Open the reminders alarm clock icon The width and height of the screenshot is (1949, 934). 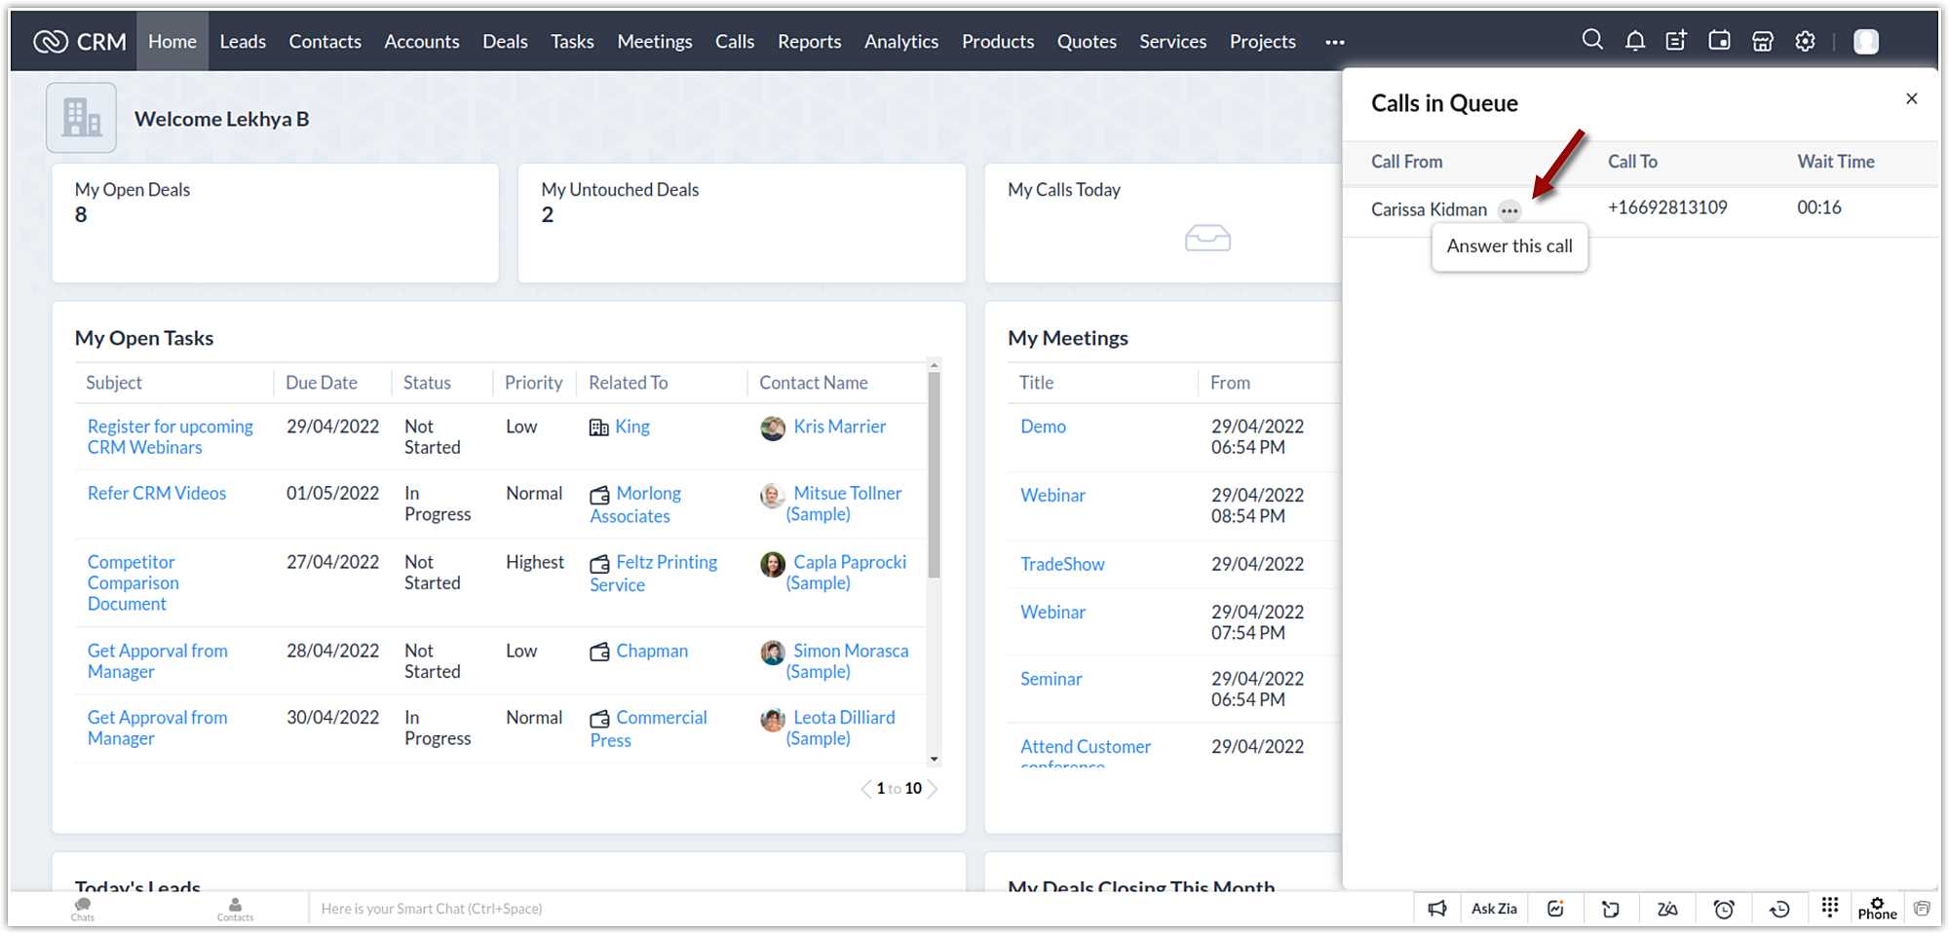click(1724, 909)
